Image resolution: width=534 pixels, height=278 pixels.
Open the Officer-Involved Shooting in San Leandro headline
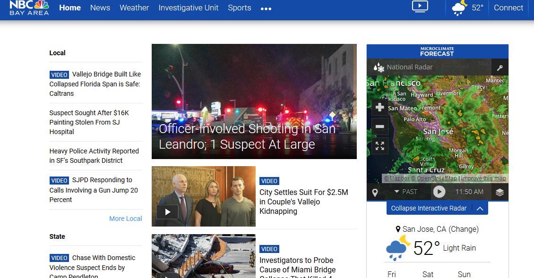(247, 136)
